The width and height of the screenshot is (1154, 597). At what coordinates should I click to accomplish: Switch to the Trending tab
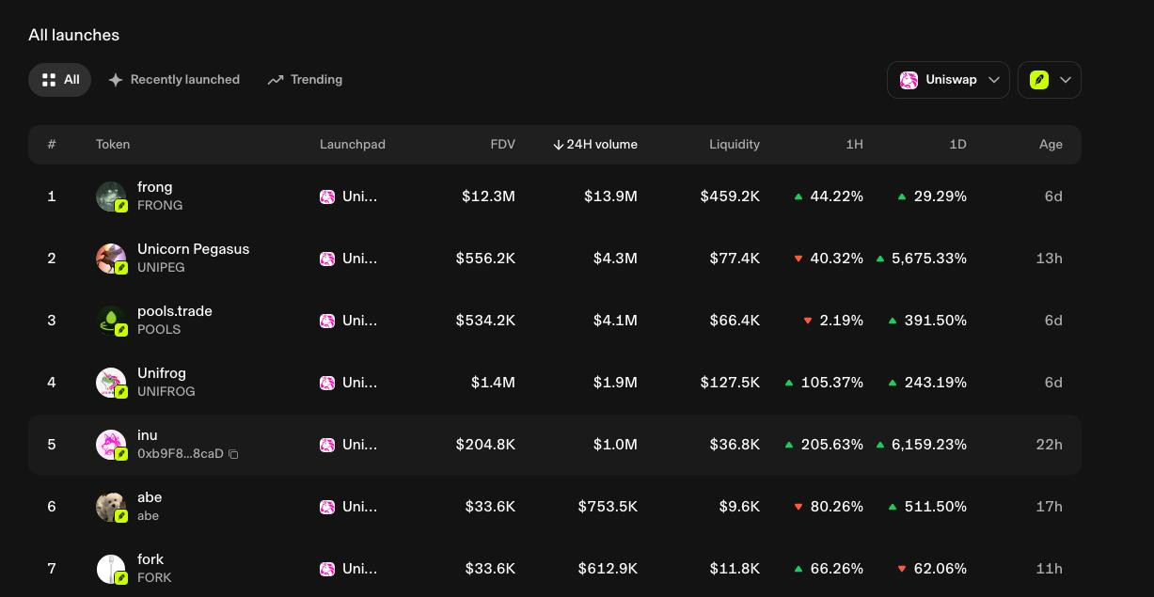[x=305, y=80]
